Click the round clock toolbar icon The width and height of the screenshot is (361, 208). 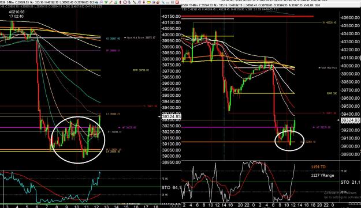pyautogui.click(x=125, y=2)
